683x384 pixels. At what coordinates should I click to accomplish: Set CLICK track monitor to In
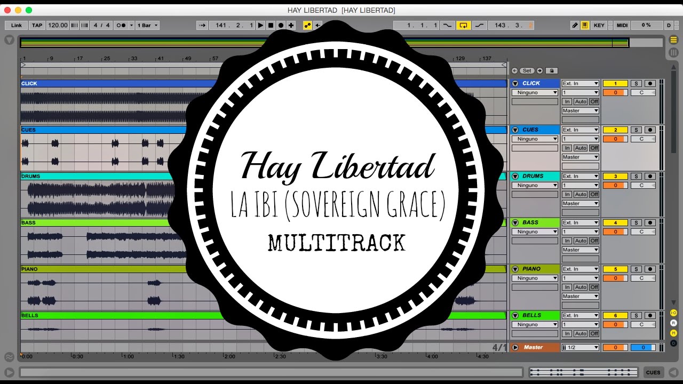pos(567,101)
